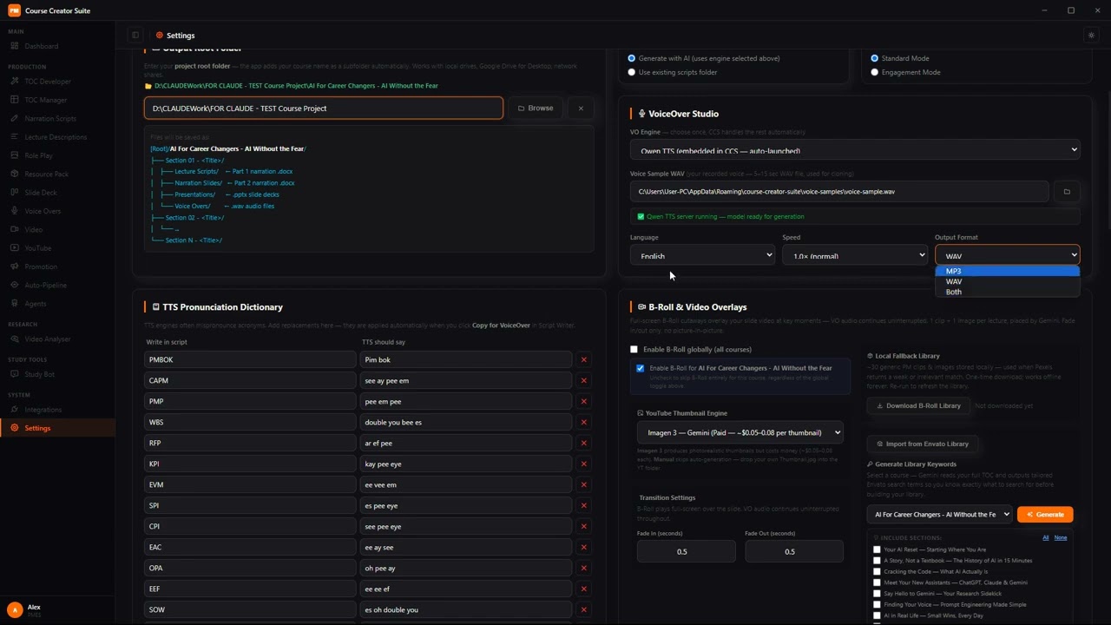Click the orange Generate button

tap(1045, 514)
